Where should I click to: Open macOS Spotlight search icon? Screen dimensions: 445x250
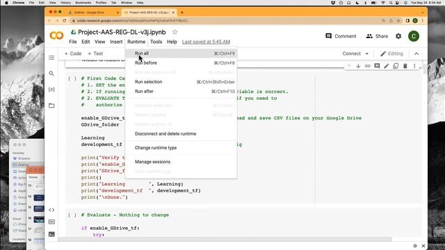click(x=391, y=3)
